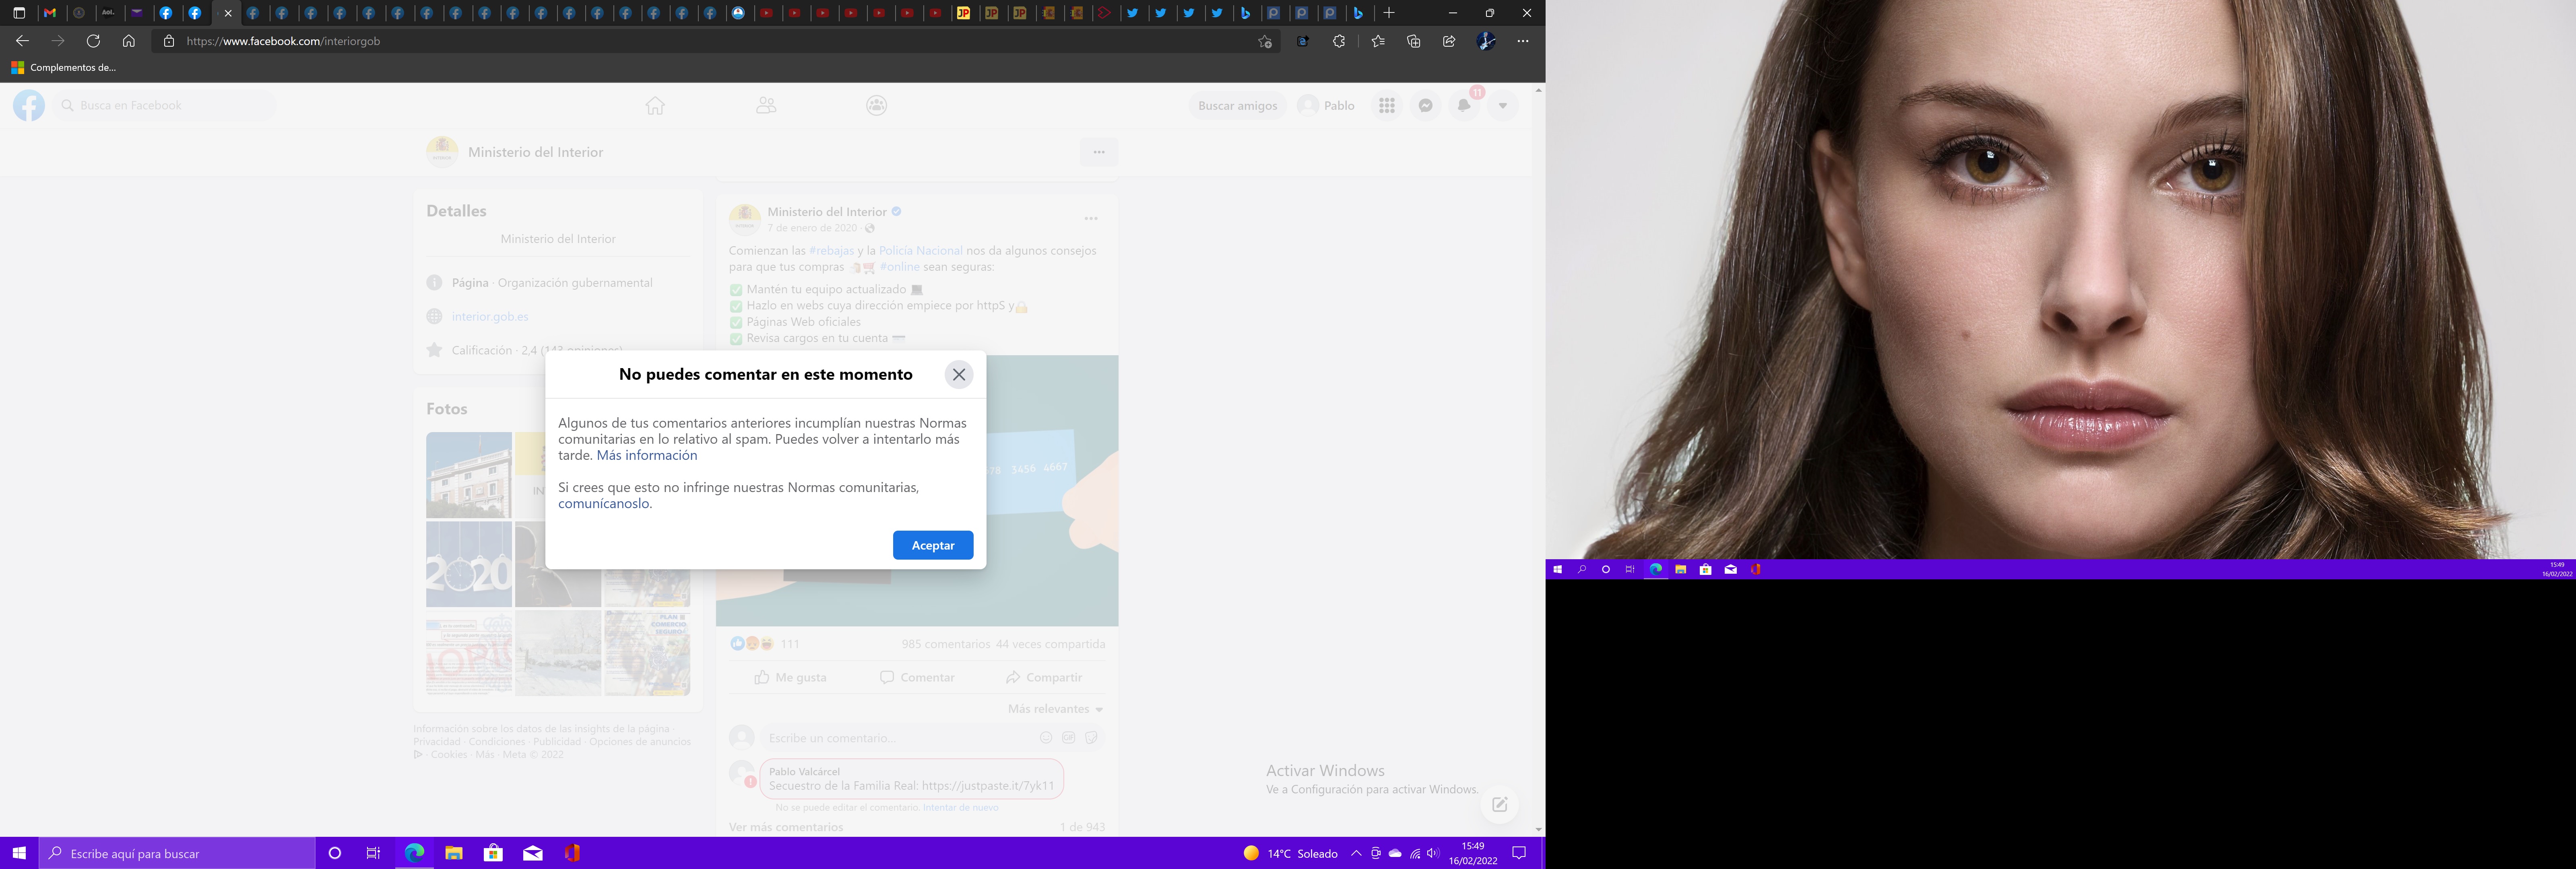Click the browser refresh icon
The image size is (2576, 869).
[93, 41]
